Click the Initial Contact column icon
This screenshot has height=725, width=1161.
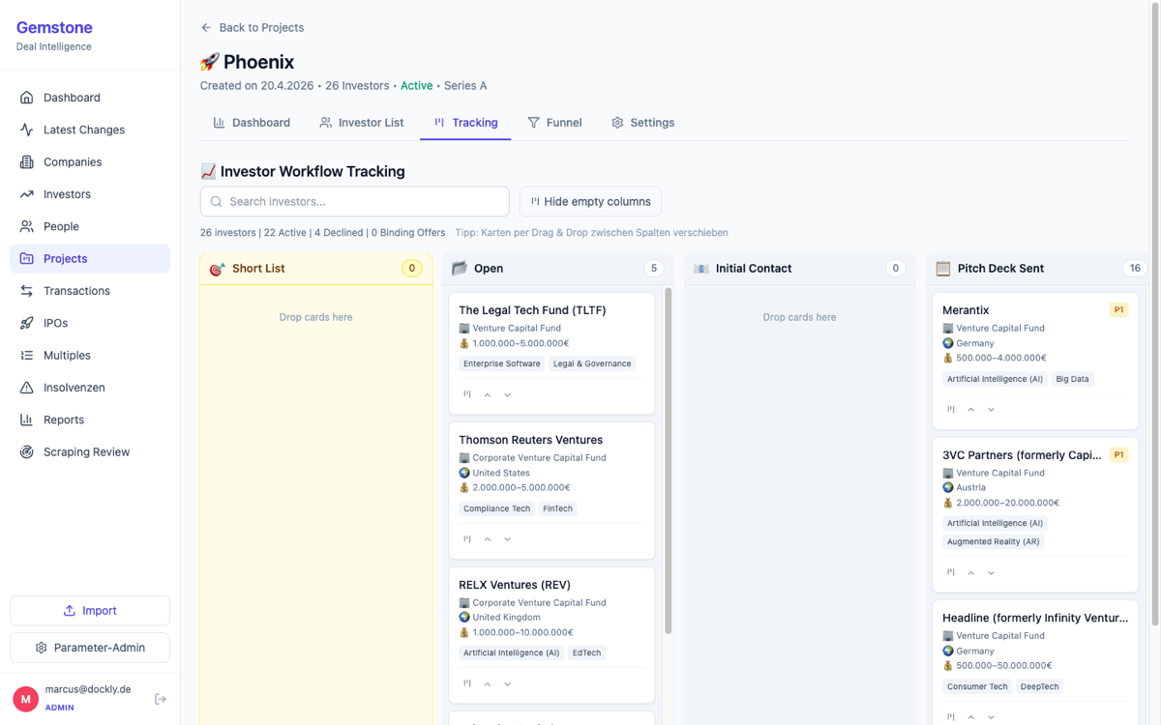(701, 269)
